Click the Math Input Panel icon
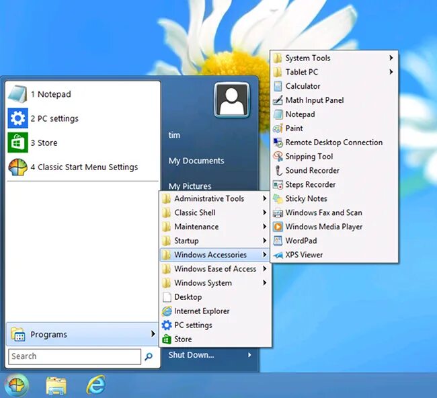 click(x=278, y=100)
